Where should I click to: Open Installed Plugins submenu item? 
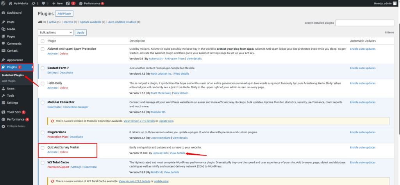(13, 75)
